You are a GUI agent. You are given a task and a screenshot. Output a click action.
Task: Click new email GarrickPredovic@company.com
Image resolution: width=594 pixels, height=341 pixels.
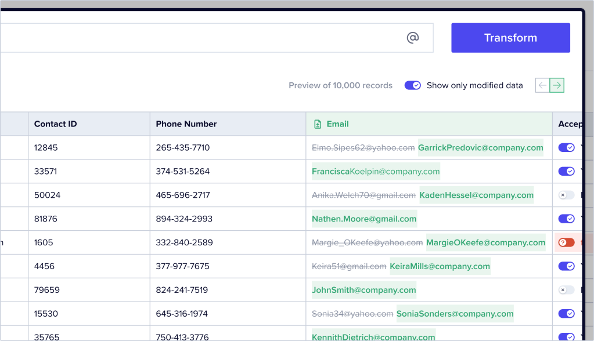pyautogui.click(x=480, y=148)
